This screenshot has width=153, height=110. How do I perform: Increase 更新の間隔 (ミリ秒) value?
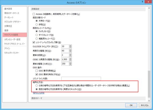70,63
